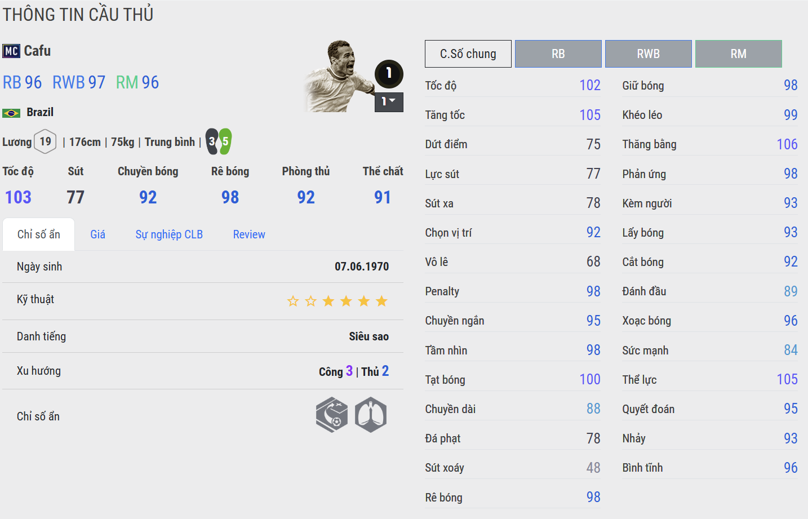Viewport: 808px width, 519px height.
Task: Click the ball-and-arrow hidden trait icon
Action: 332,415
